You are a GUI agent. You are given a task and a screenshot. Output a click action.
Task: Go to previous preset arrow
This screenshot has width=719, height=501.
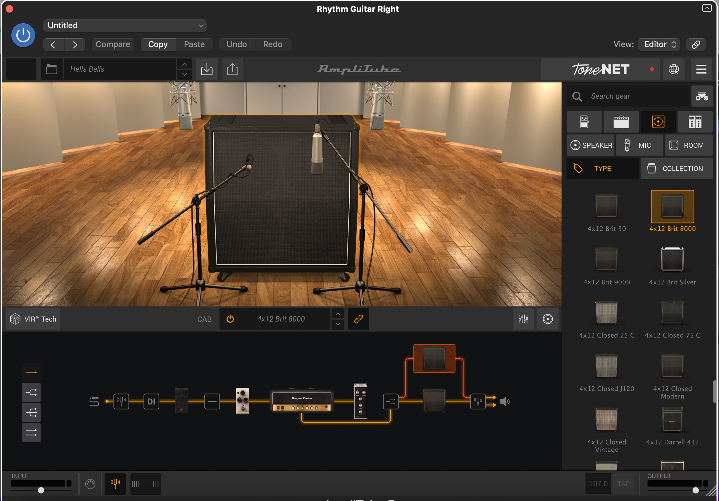point(53,45)
